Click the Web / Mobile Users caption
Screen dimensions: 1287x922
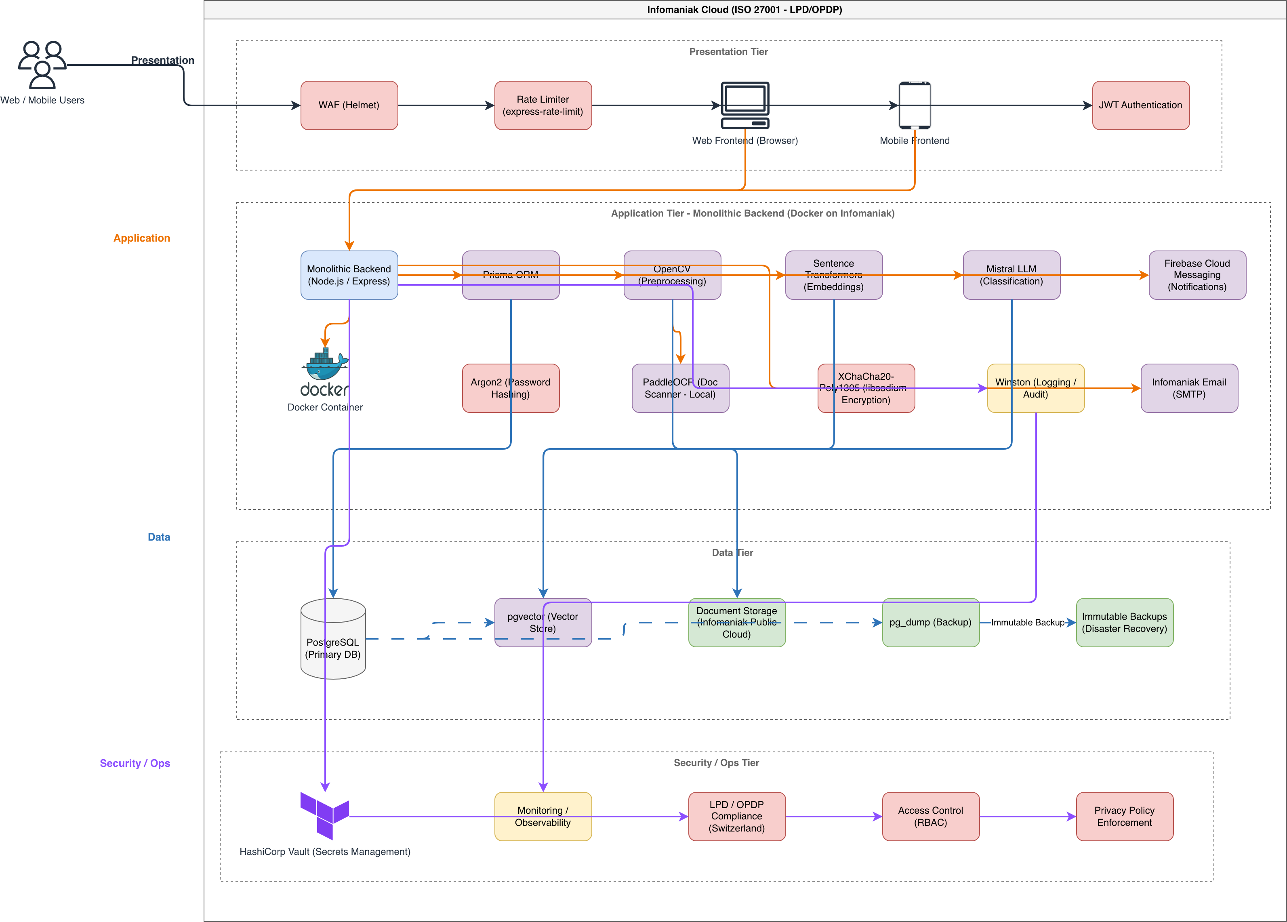click(x=42, y=100)
